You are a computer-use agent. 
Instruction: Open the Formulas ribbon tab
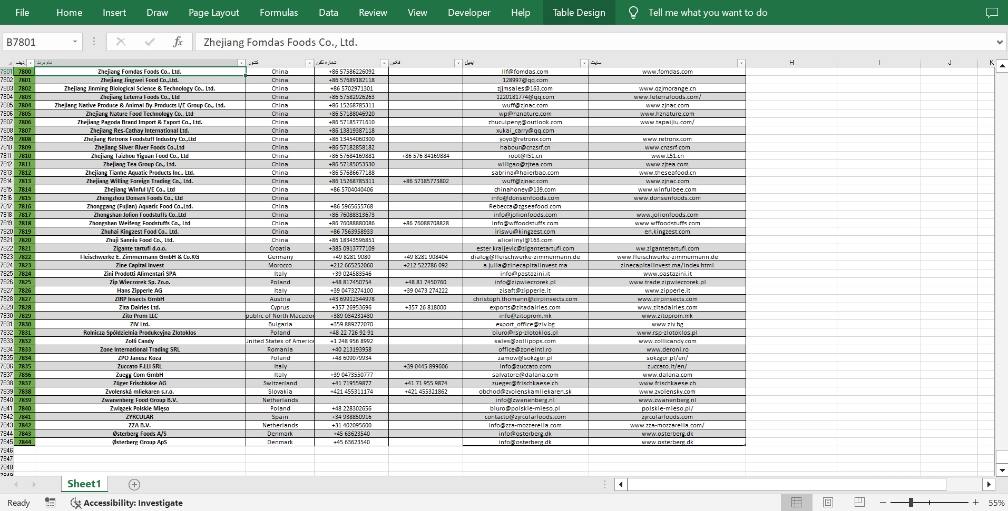click(x=278, y=13)
